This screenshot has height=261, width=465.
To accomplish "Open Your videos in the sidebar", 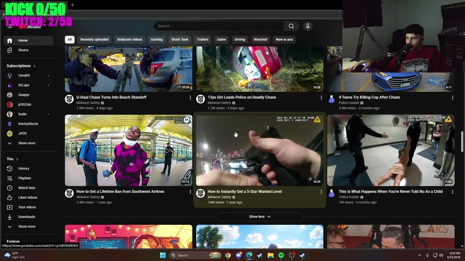I will point(28,207).
